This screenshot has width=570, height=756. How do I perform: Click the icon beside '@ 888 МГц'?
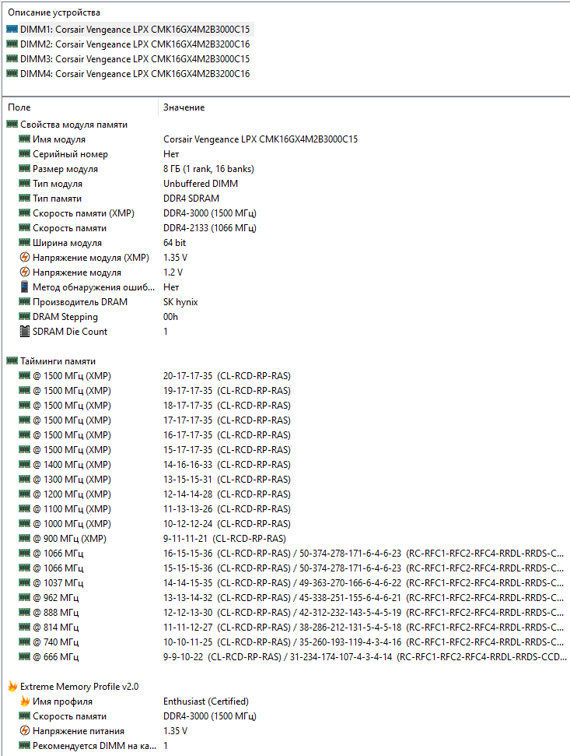coord(25,612)
